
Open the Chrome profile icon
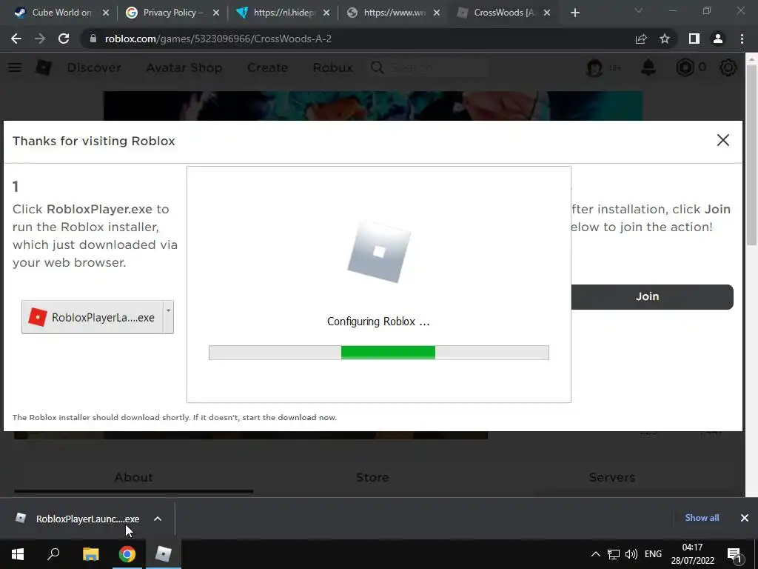(718, 39)
